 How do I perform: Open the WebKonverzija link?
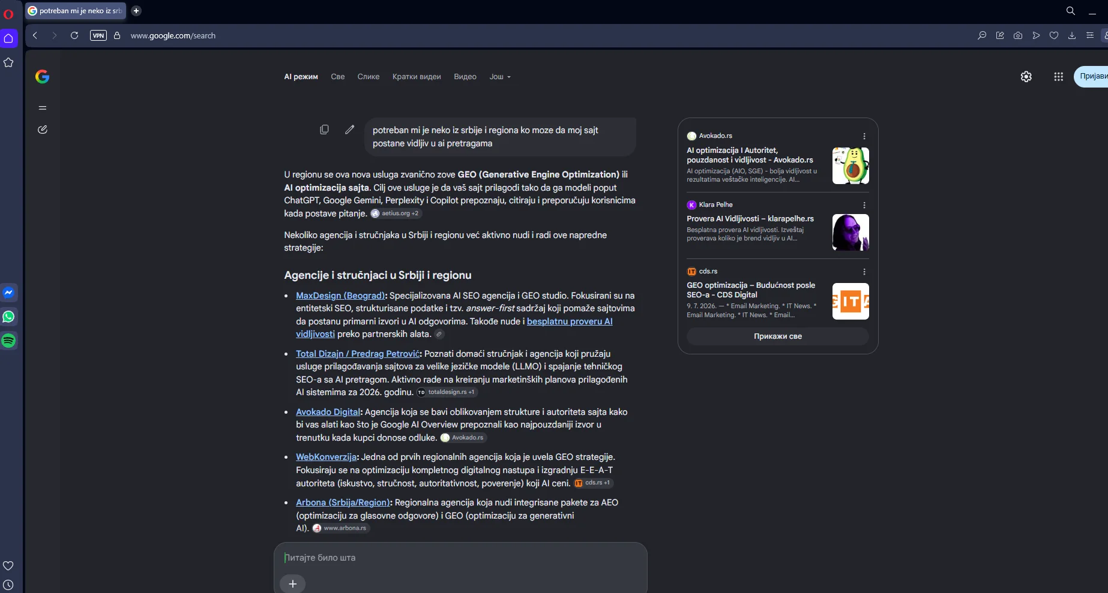pyautogui.click(x=327, y=457)
